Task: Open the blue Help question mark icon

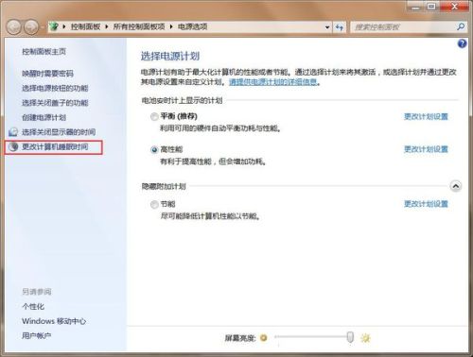Action: click(463, 43)
